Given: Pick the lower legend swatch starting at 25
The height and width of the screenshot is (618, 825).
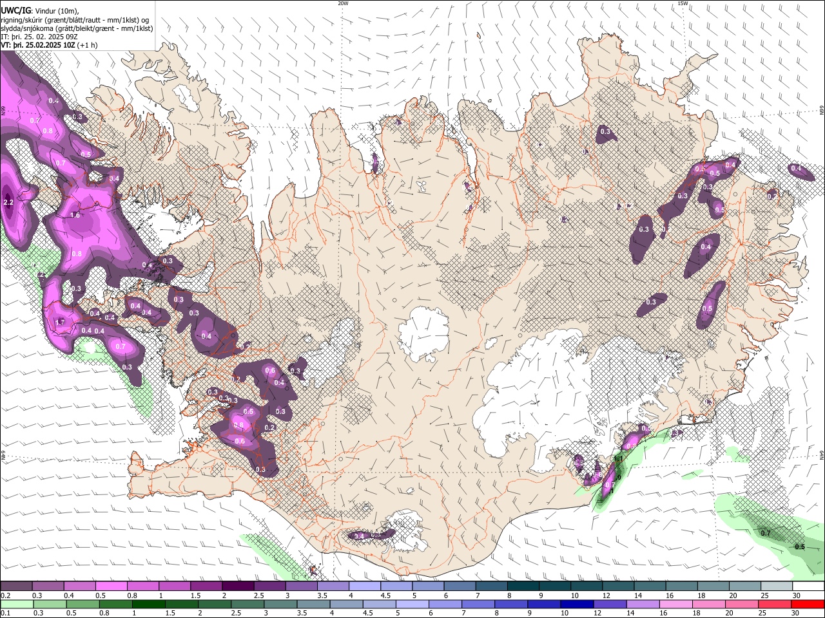Looking at the screenshot, I should (775, 604).
